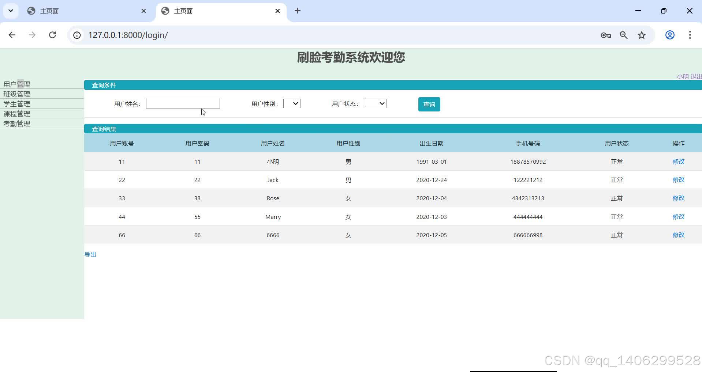The image size is (702, 372).
Task: Select the name cell Rose
Action: (273, 198)
